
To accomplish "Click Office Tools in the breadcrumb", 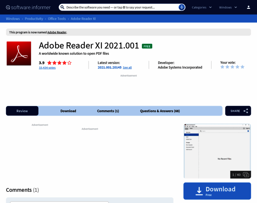I will pyautogui.click(x=57, y=19).
